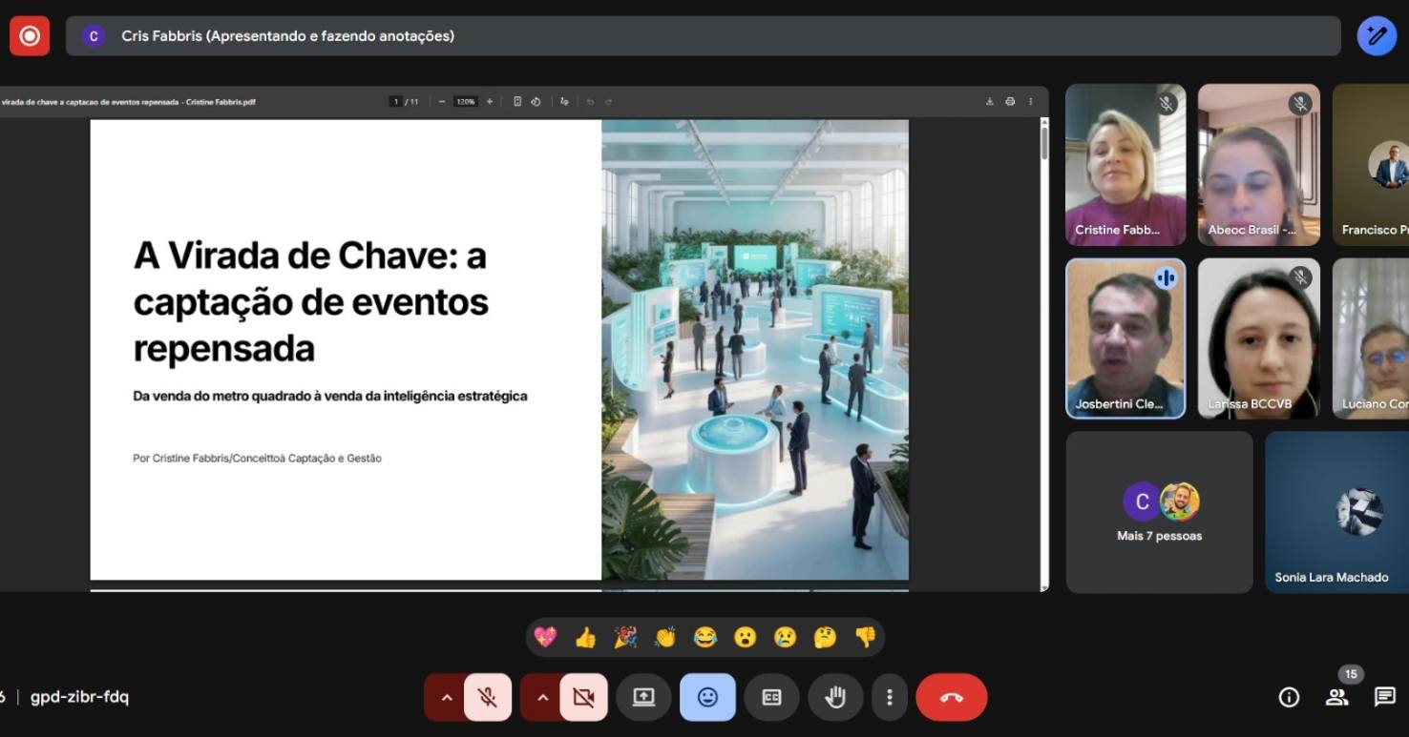Expand the audio settings chevron
The width and height of the screenshot is (1409, 737).
[446, 697]
